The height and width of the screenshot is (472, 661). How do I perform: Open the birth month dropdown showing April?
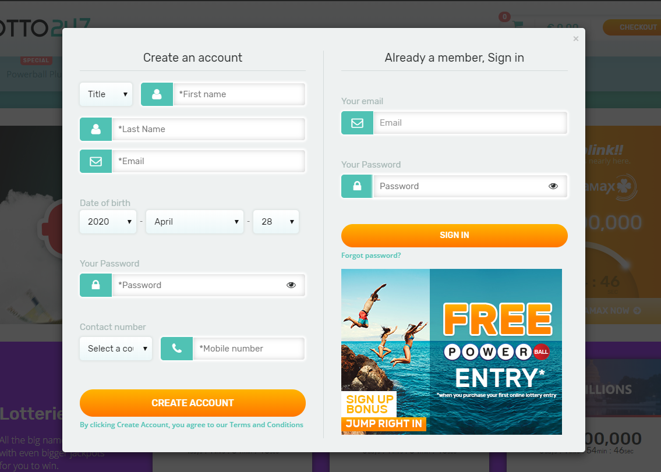[195, 222]
